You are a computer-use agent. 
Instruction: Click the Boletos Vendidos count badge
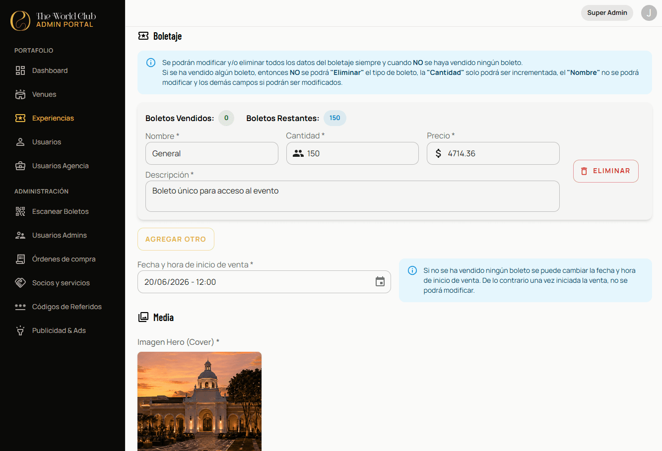tap(226, 118)
